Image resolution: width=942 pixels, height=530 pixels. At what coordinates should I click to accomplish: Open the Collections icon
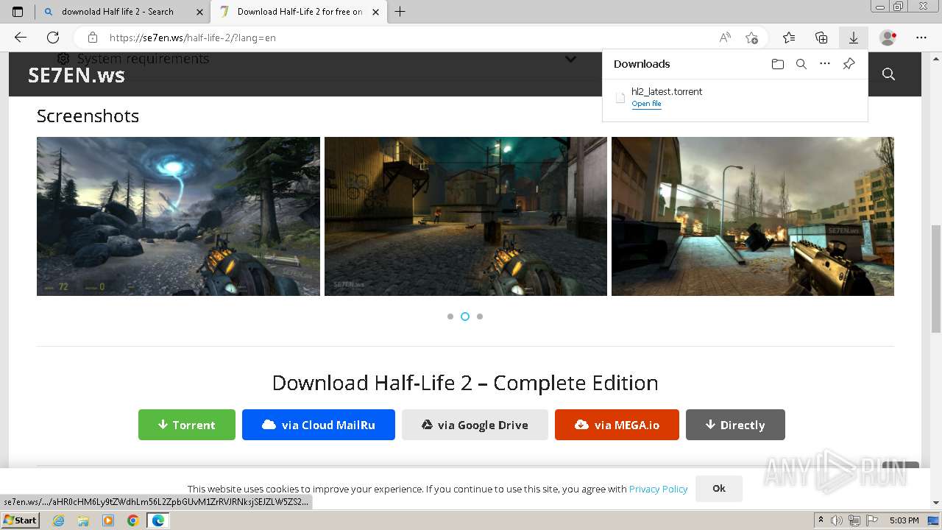(821, 38)
